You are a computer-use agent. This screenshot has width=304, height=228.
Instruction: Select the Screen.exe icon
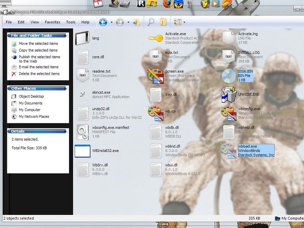tap(155, 76)
